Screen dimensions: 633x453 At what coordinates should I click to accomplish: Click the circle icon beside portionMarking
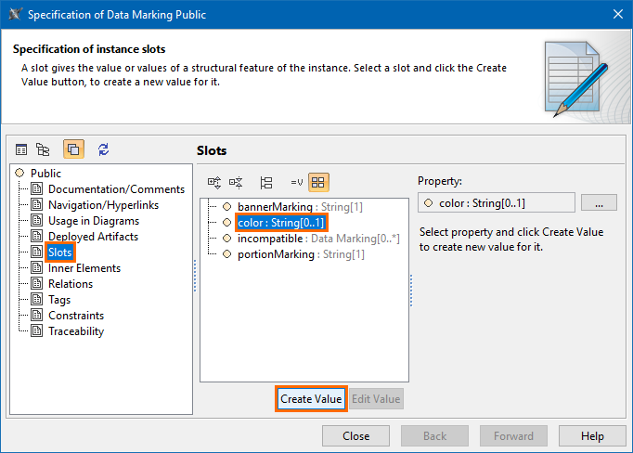pos(226,254)
